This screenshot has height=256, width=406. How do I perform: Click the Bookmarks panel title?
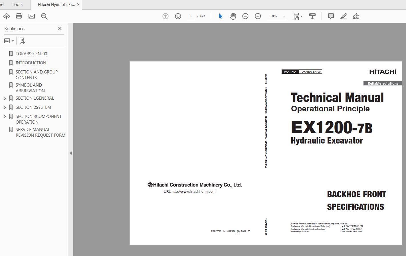[15, 29]
